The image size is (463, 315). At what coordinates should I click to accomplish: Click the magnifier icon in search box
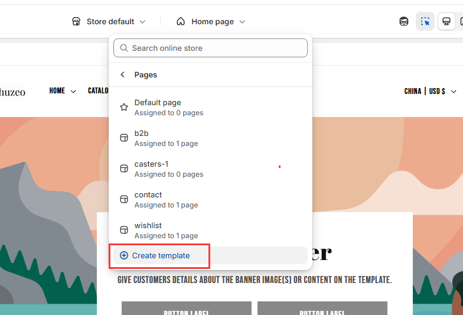point(124,48)
